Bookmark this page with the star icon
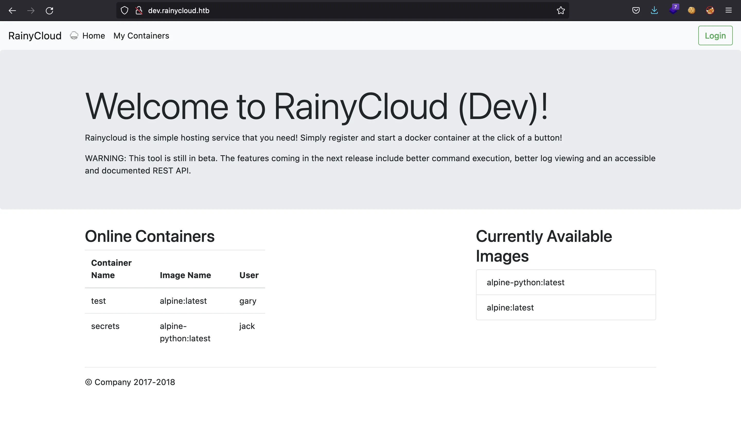Screen dimensions: 741x440 click(x=561, y=10)
